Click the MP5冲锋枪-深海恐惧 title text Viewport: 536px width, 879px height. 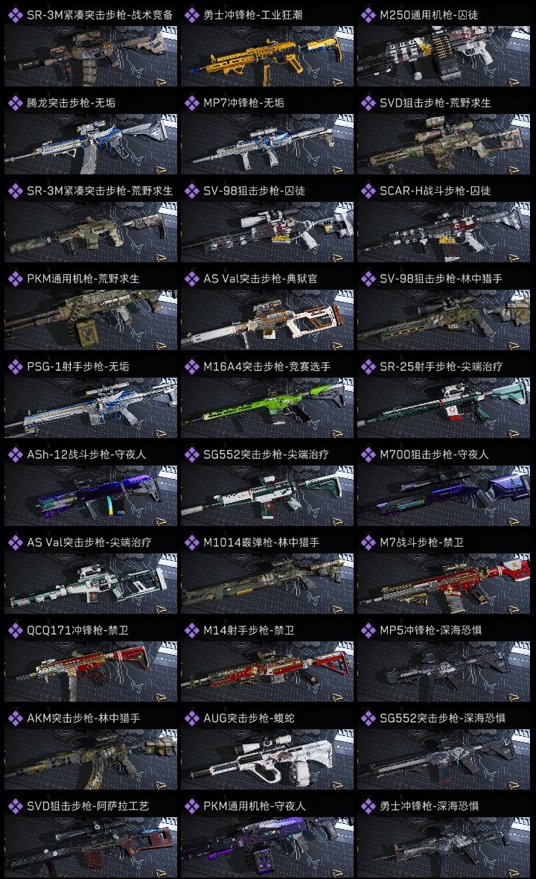click(431, 630)
